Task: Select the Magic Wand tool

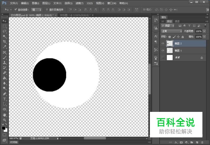Action: point(5,36)
